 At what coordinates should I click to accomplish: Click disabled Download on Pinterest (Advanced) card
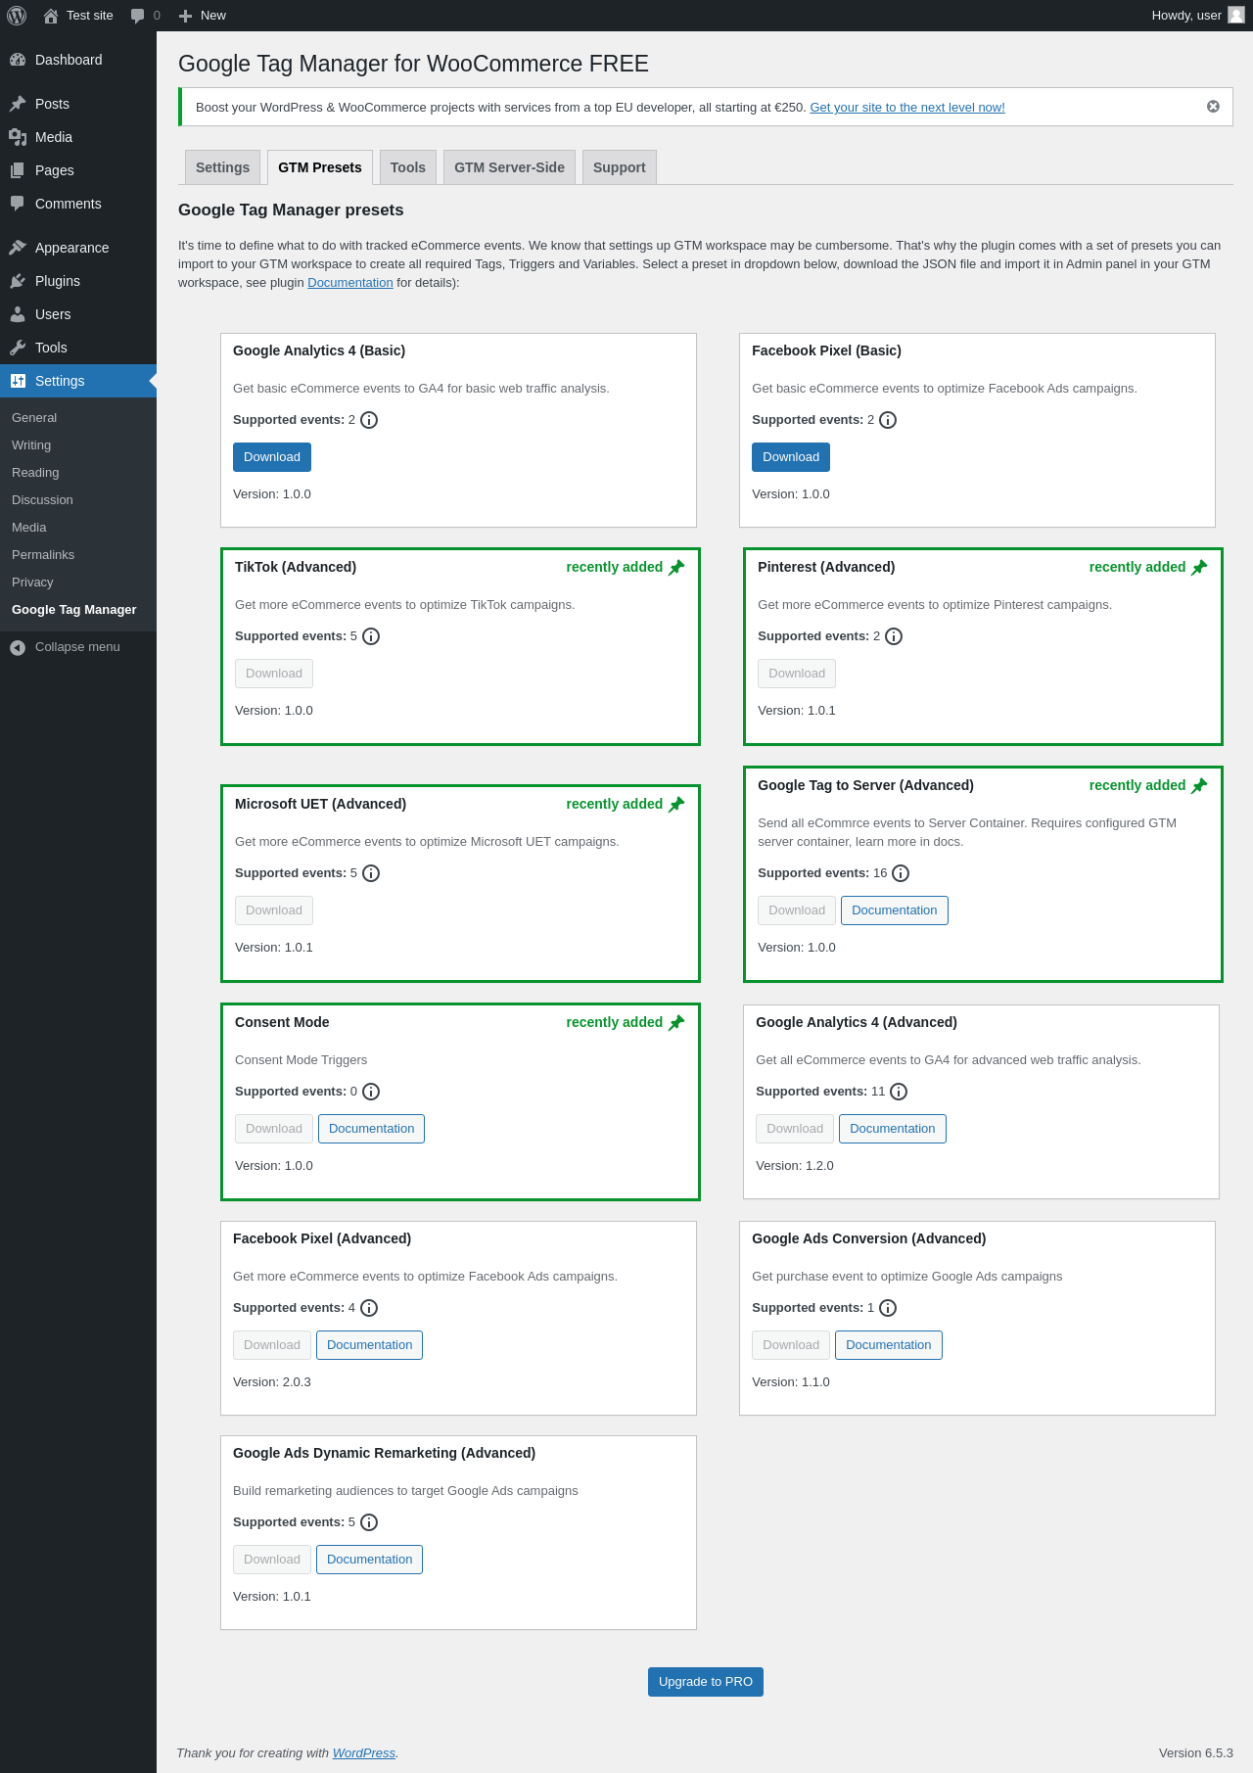(x=797, y=674)
